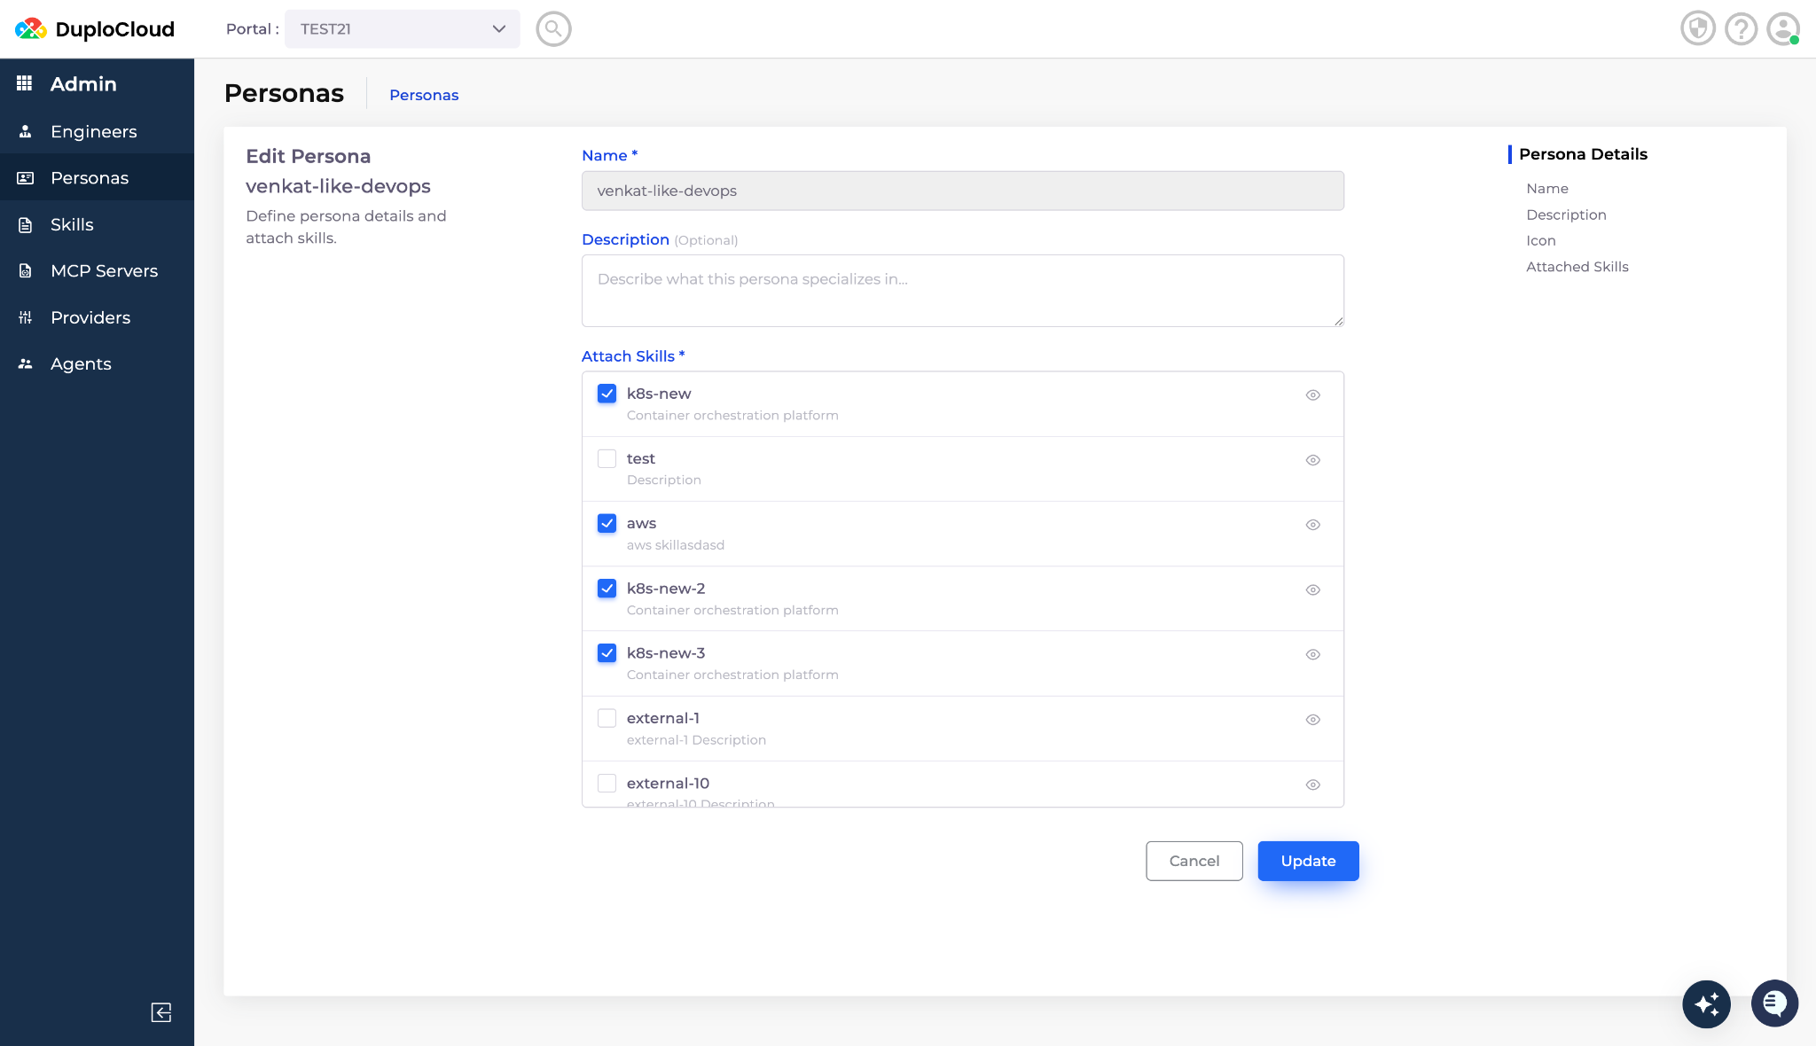
Task: Collapse the sidebar with arrow icon
Action: [160, 1012]
